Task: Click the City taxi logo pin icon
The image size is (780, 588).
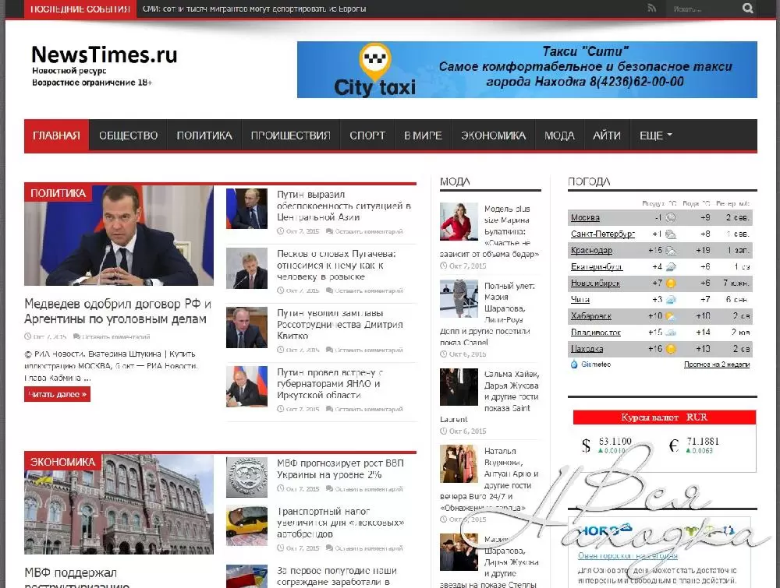Action: 374,62
